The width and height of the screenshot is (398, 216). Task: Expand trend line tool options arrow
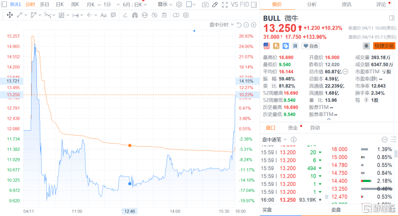tap(26, 15)
